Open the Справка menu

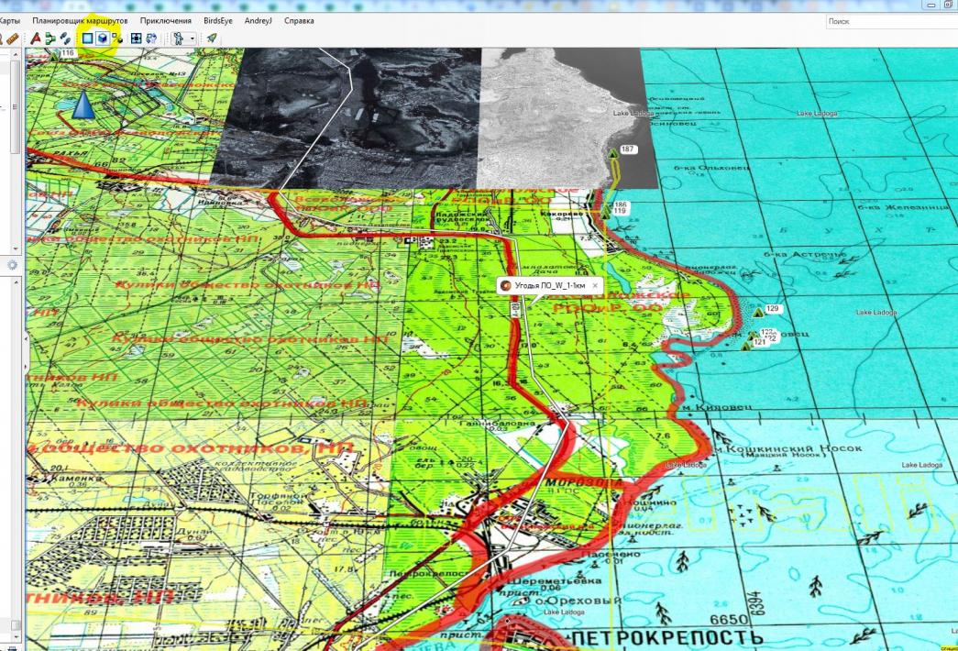tap(299, 20)
